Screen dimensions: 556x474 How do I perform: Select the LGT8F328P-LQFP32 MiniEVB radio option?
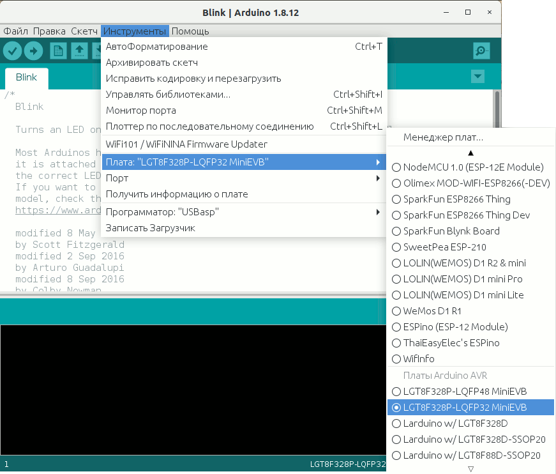(x=470, y=408)
